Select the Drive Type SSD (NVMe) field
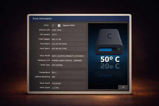 (x=68, y=65)
